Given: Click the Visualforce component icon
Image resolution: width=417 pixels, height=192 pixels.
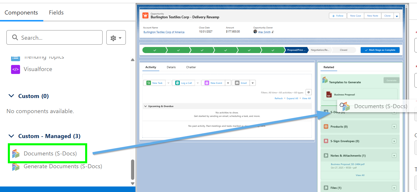Looking at the screenshot, I should [15, 69].
